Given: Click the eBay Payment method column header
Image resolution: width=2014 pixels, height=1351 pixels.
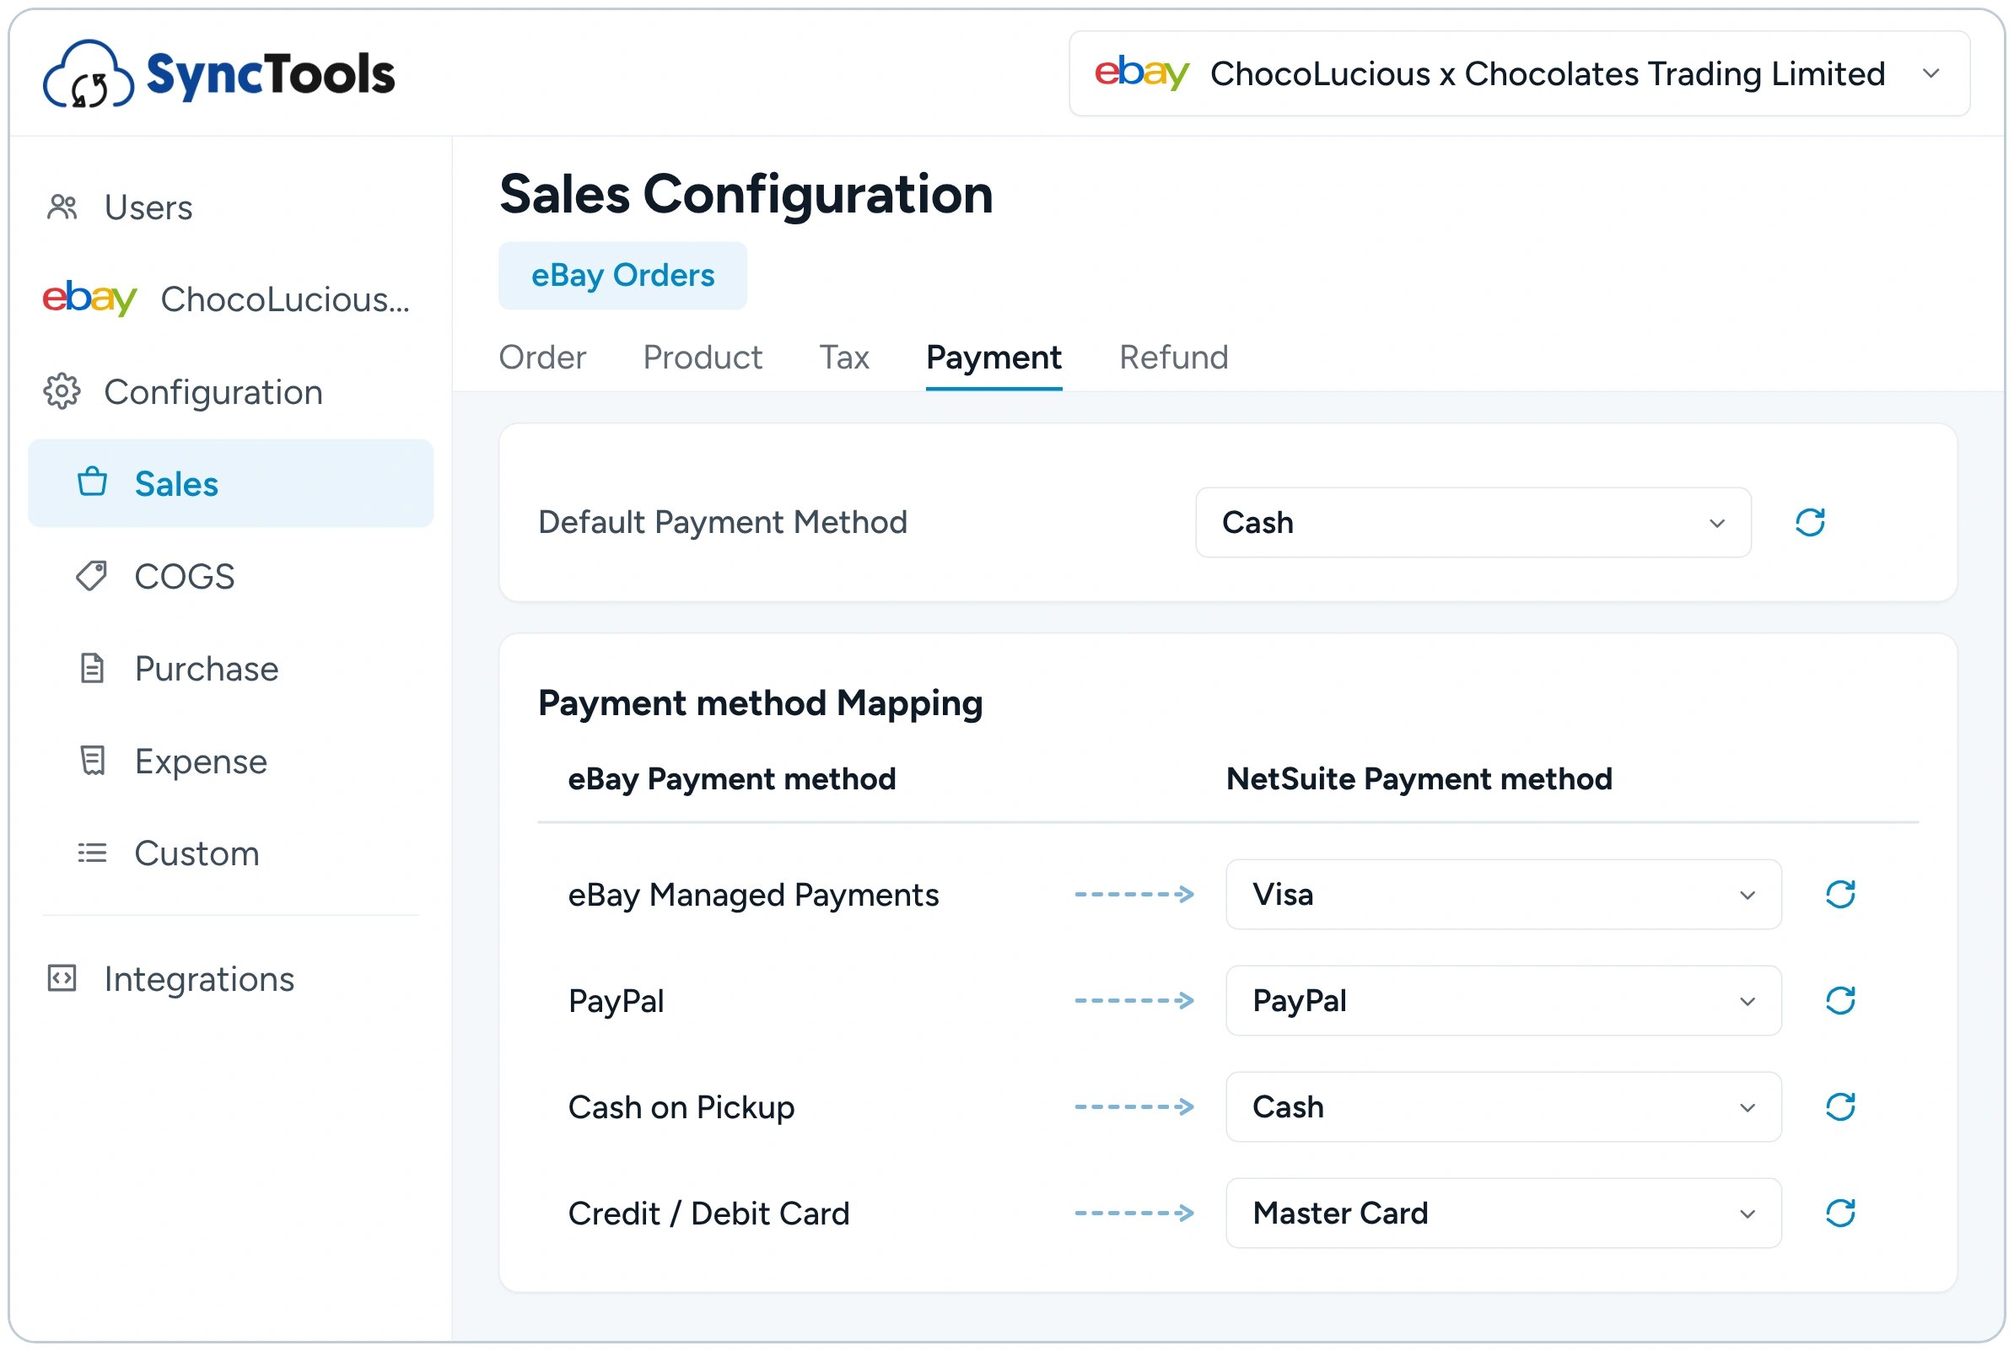Looking at the screenshot, I should [732, 779].
